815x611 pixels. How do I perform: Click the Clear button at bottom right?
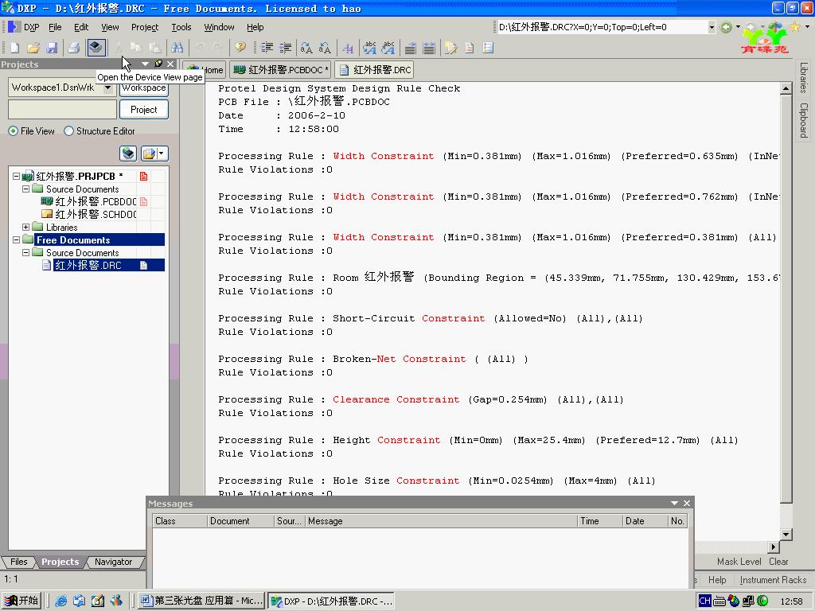(778, 562)
